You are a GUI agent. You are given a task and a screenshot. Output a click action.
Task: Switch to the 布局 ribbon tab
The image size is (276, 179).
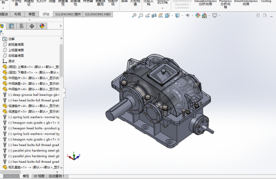pos(17,14)
